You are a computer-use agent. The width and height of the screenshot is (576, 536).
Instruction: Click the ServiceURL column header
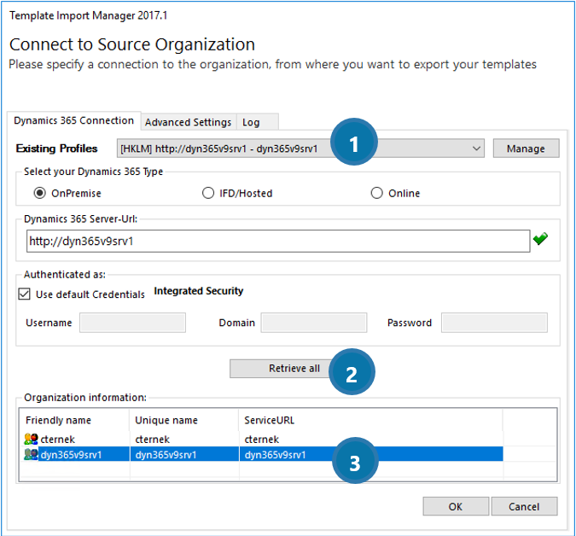point(370,420)
